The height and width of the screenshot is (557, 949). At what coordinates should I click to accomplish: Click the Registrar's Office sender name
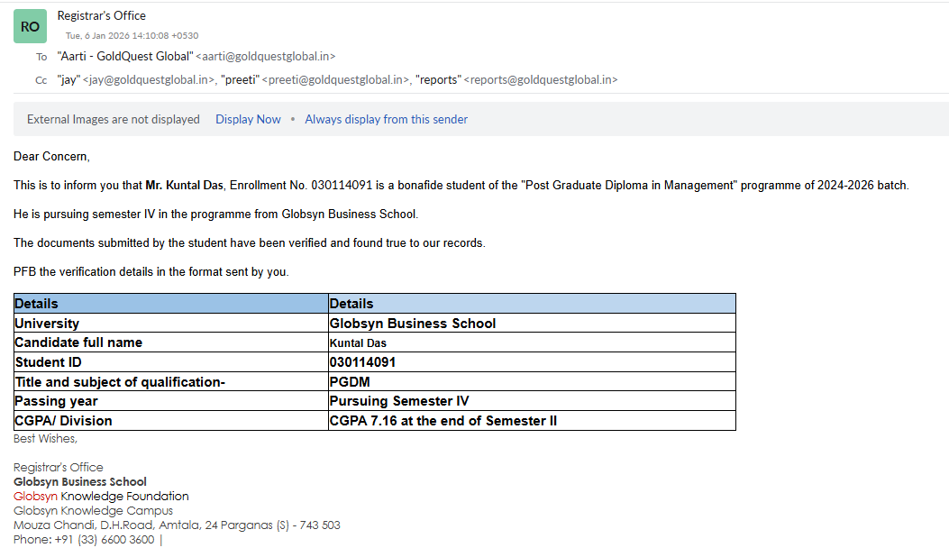(101, 15)
